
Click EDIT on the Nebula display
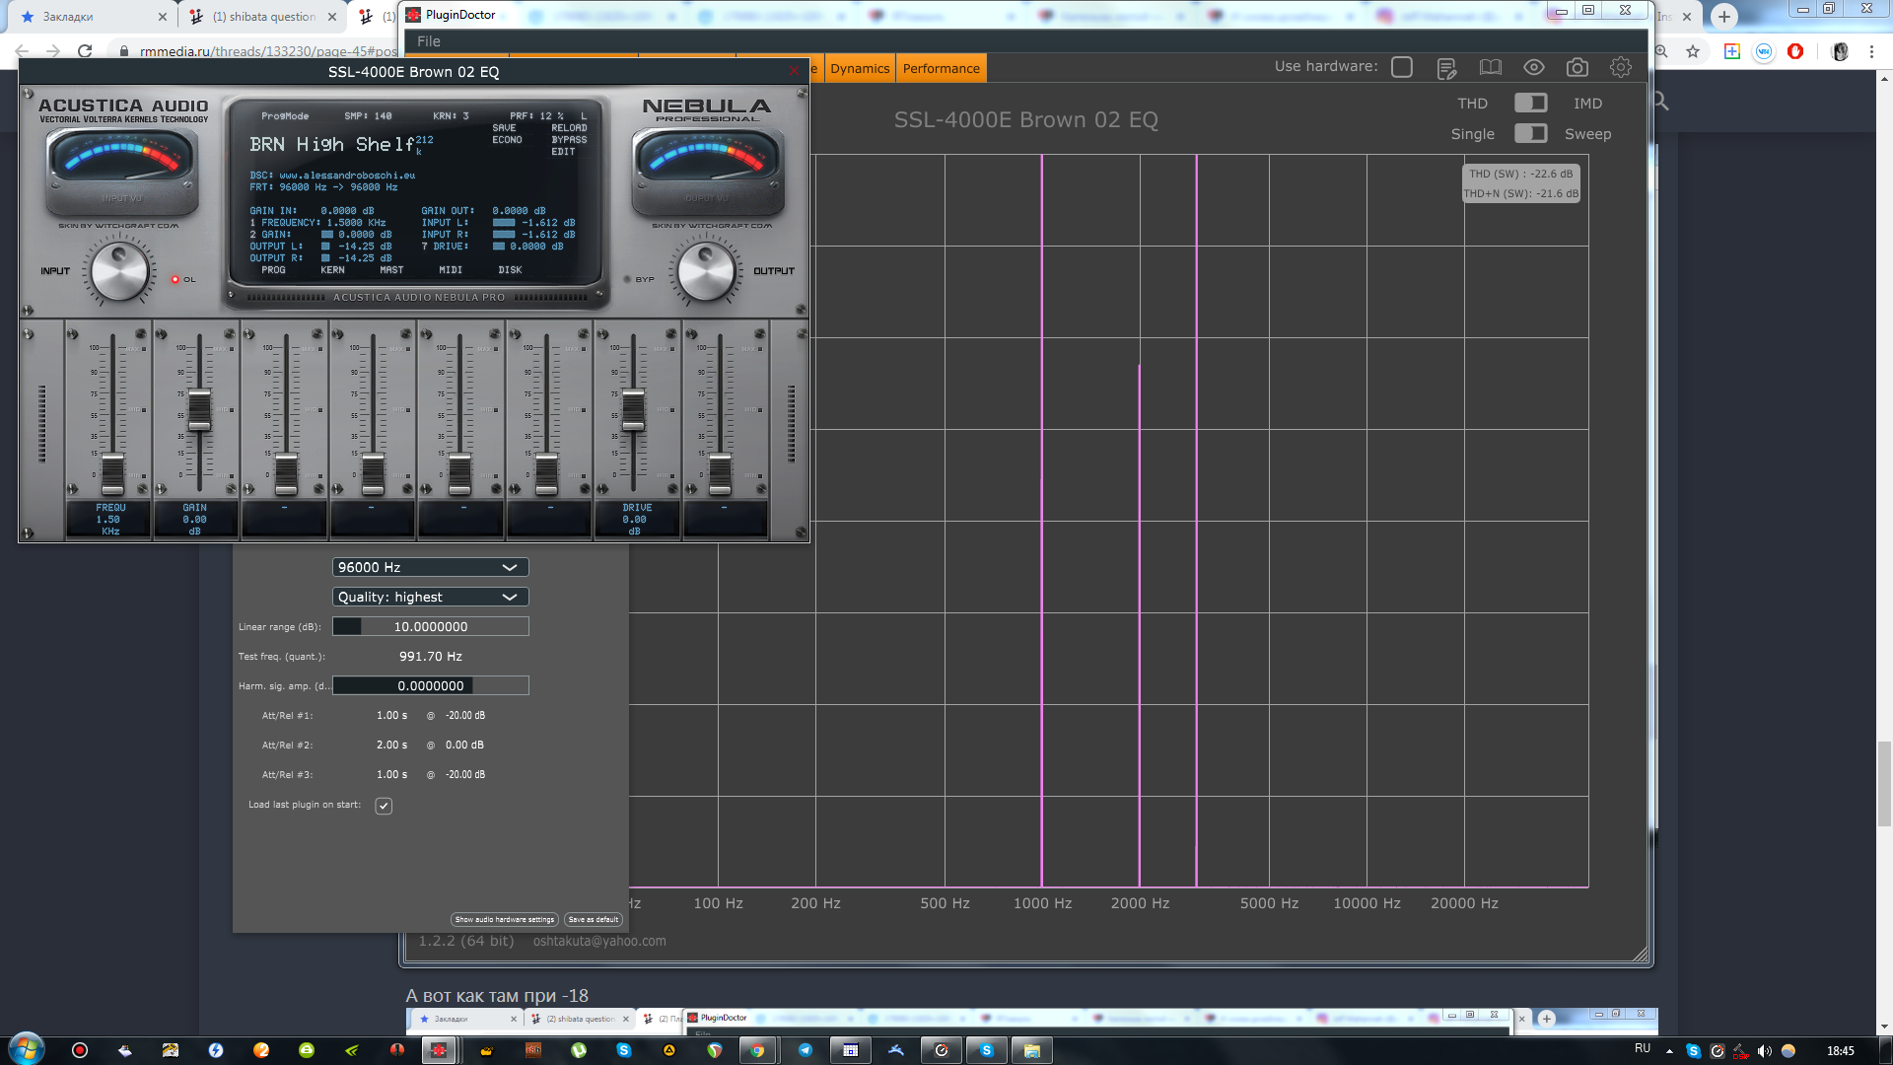coord(563,152)
